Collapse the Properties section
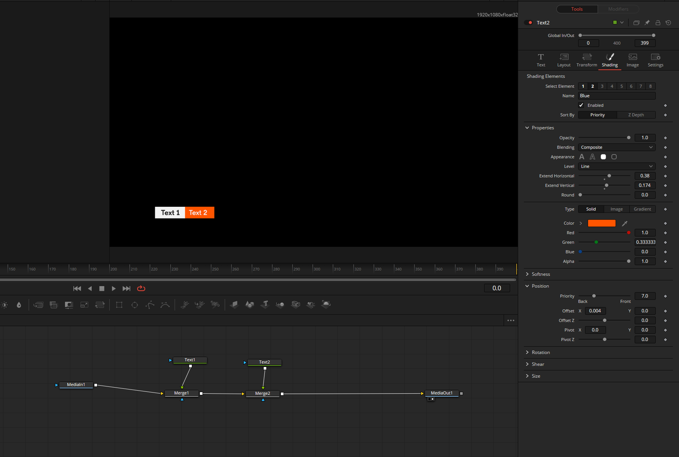 [527, 128]
